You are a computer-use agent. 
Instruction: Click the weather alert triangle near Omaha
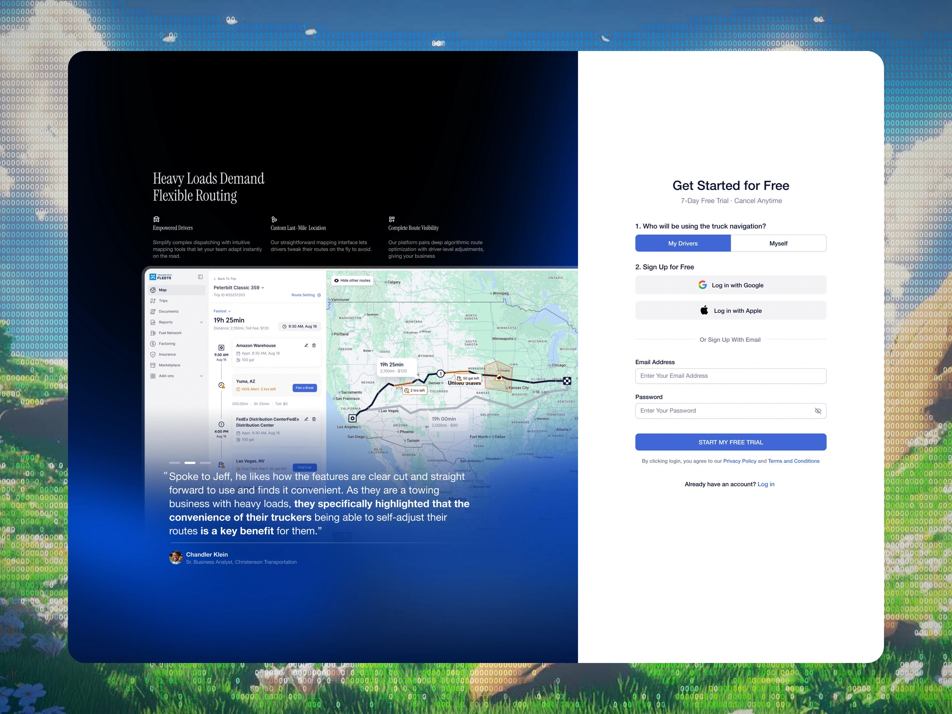pyautogui.click(x=499, y=377)
